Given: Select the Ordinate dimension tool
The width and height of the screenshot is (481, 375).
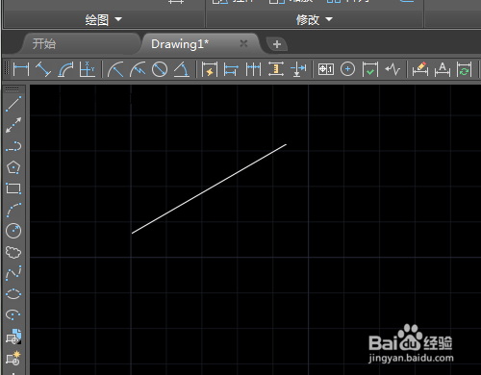Looking at the screenshot, I should (88, 69).
